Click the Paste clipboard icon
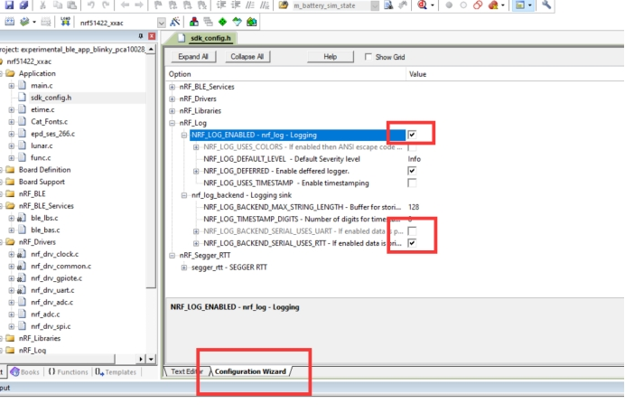Screen dimensions: 625x413 71,5
